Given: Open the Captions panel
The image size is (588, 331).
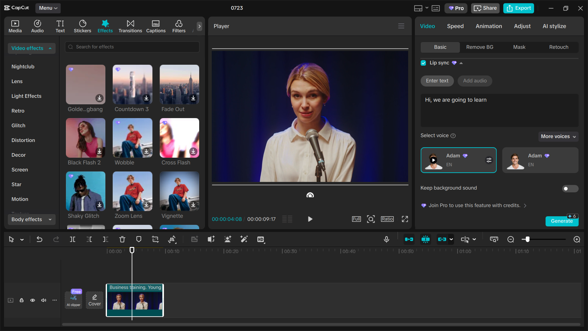Looking at the screenshot, I should point(156,26).
